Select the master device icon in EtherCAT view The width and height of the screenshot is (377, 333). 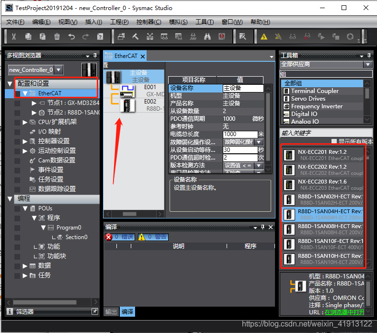click(113, 77)
